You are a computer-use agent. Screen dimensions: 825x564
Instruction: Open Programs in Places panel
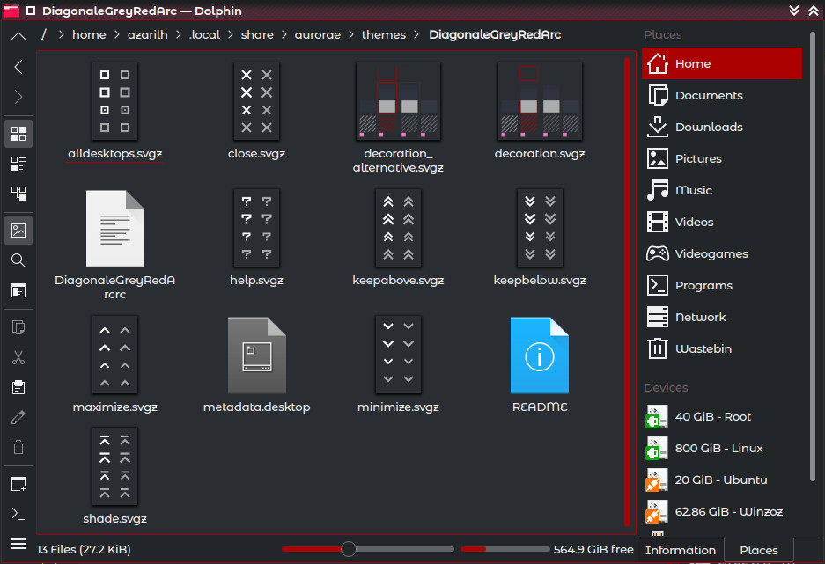[722, 285]
